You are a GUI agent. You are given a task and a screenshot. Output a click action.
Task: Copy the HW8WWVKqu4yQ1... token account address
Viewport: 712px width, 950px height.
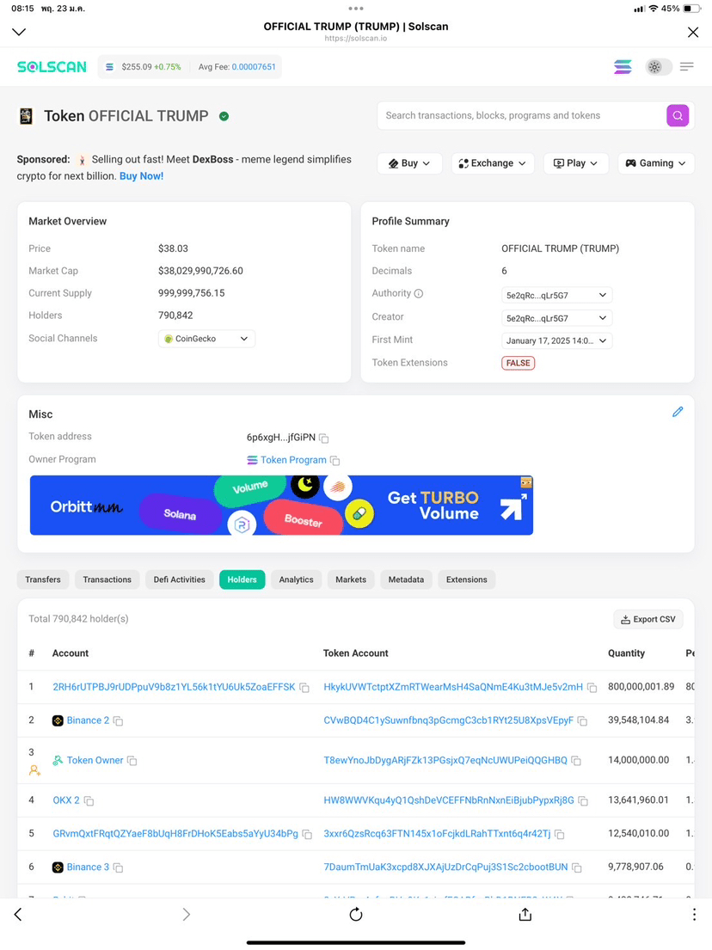click(x=584, y=801)
